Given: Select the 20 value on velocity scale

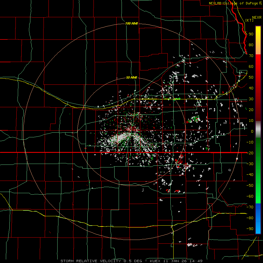Looking at the screenshot, I should 251,110.
